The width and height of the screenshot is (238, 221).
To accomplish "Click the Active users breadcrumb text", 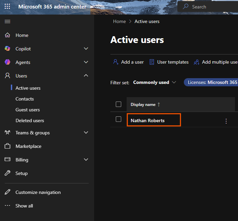I will click(147, 21).
